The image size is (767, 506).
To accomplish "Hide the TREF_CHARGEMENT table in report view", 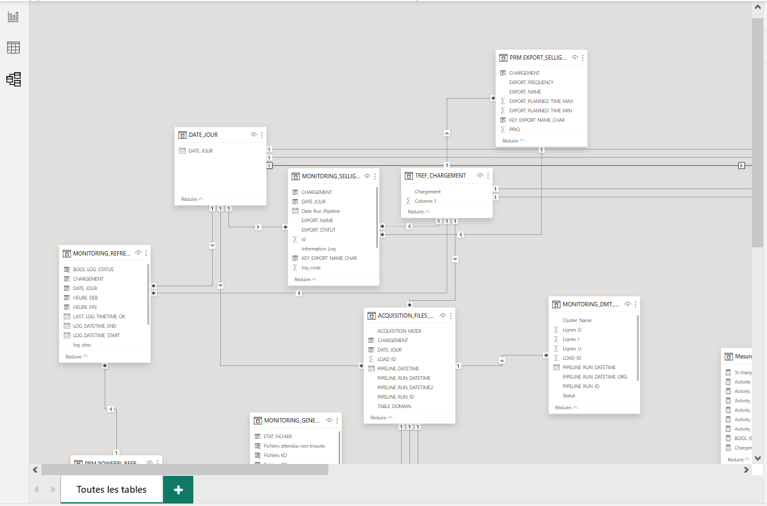I will click(x=480, y=176).
